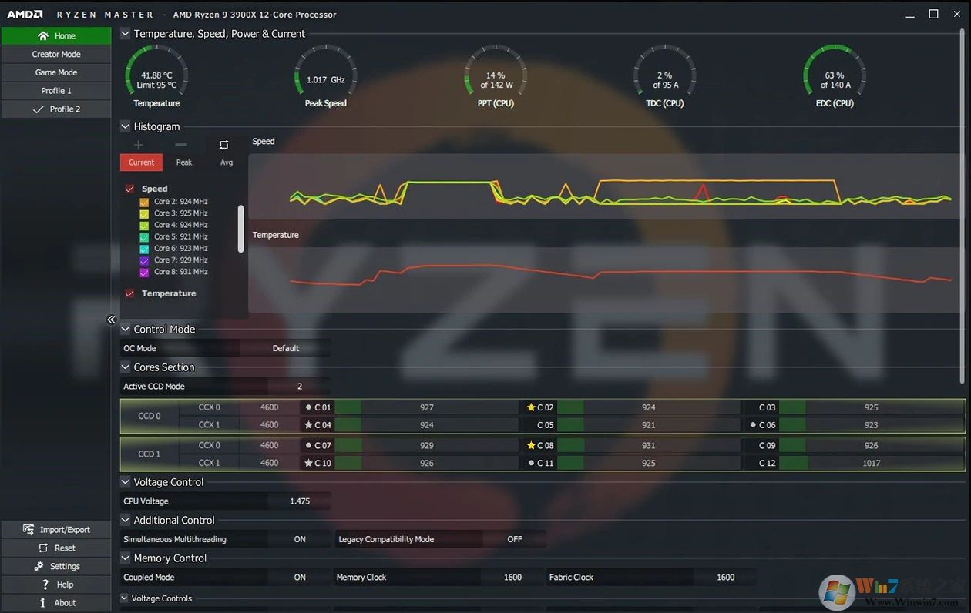The image size is (971, 613).
Task: Click the zoom-in icon in Histogram toolbar
Action: click(x=138, y=144)
